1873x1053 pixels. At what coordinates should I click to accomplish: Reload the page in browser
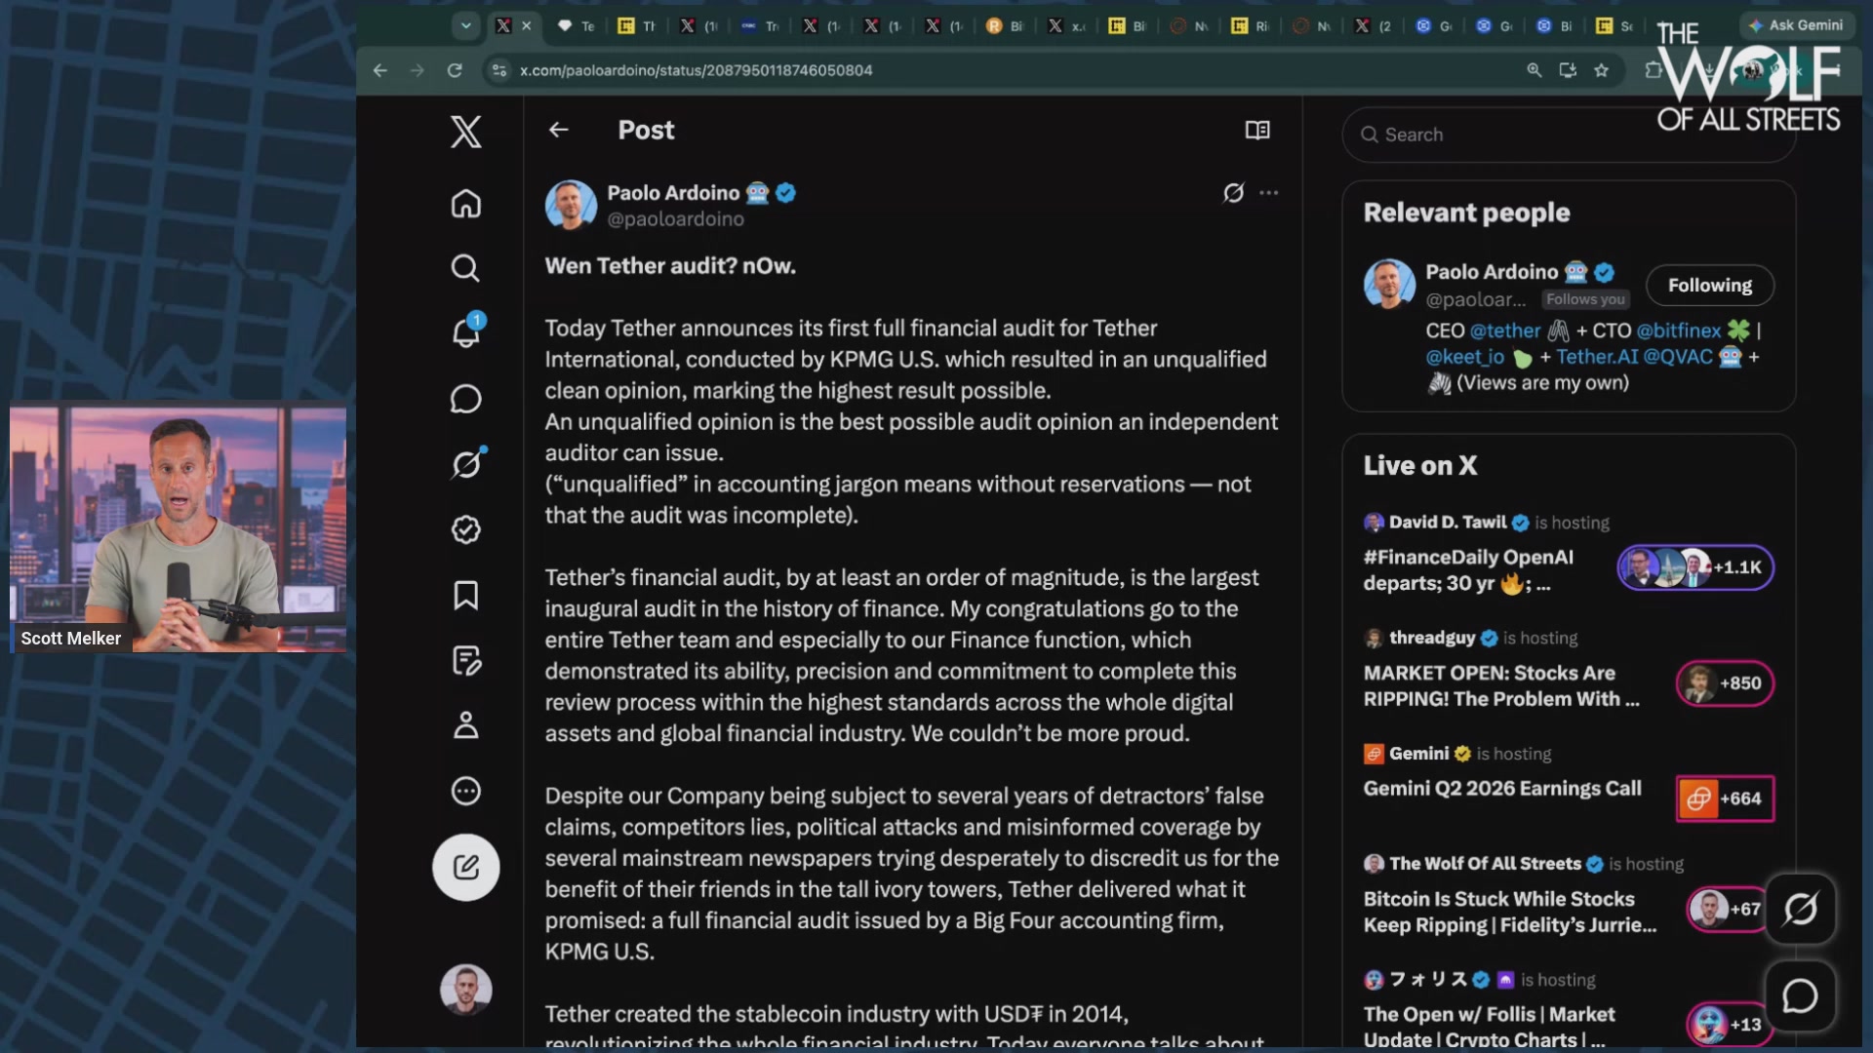point(455,70)
